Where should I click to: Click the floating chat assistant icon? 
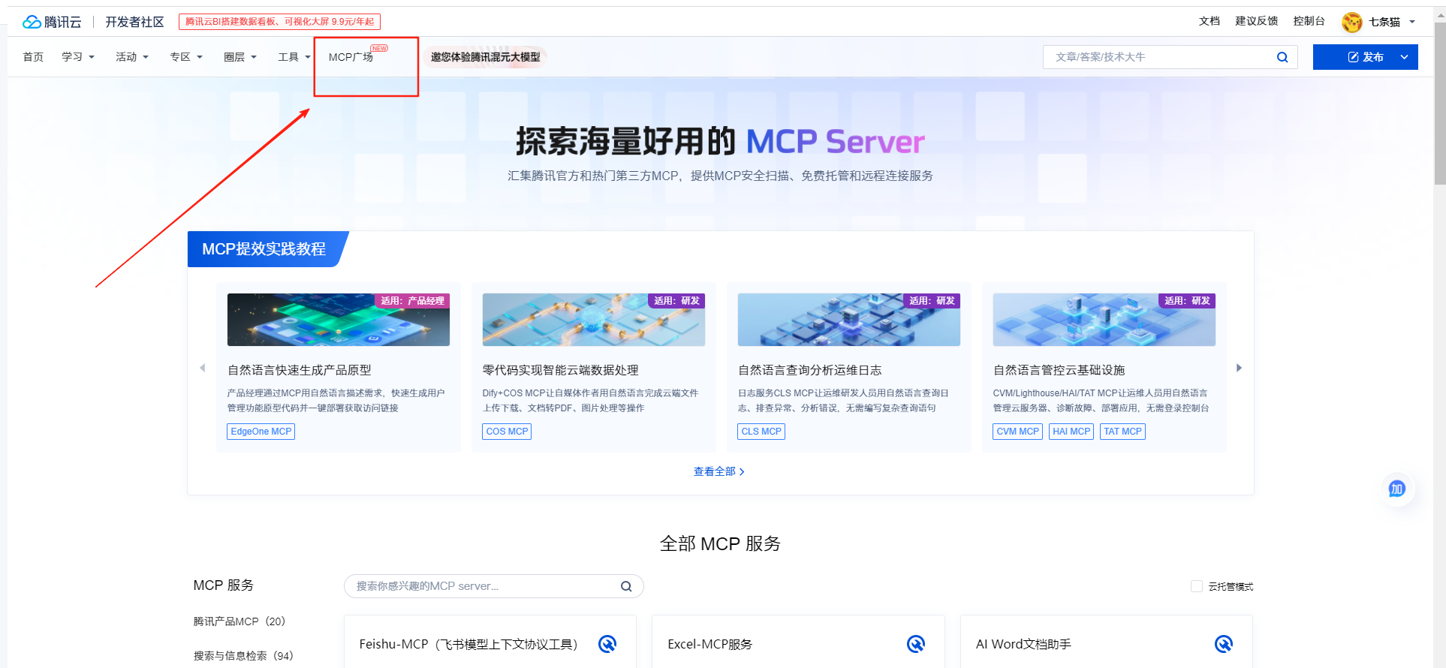point(1396,489)
